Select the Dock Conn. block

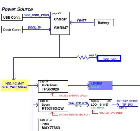[x=12, y=30]
